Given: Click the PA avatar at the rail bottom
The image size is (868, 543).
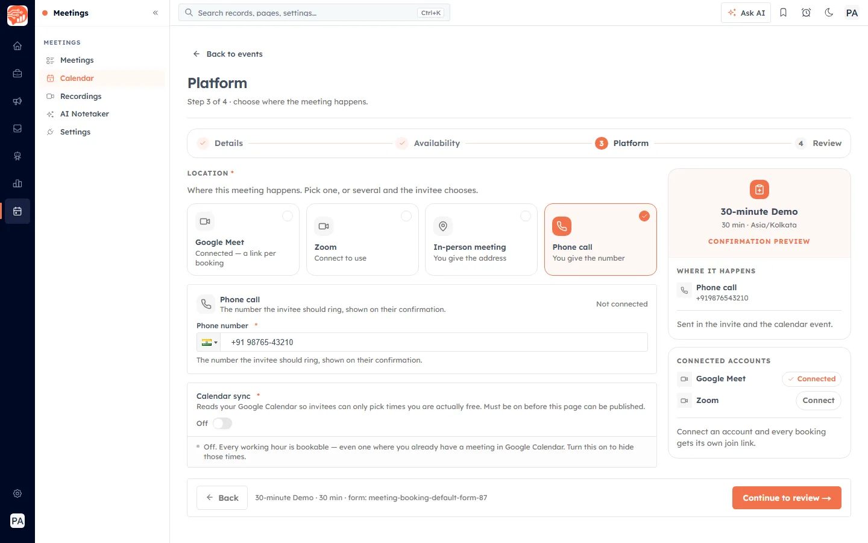Looking at the screenshot, I should (17, 521).
